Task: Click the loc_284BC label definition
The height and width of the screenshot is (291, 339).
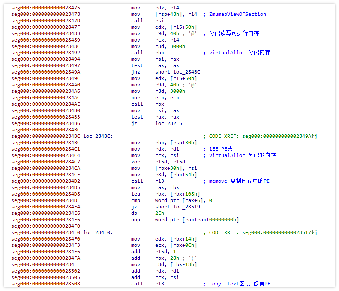Action: pos(98,136)
